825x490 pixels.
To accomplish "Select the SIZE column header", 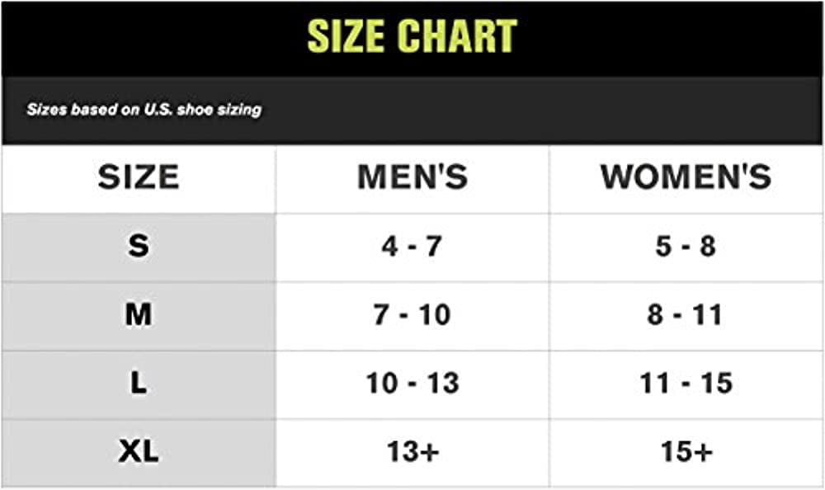I will click(x=139, y=177).
